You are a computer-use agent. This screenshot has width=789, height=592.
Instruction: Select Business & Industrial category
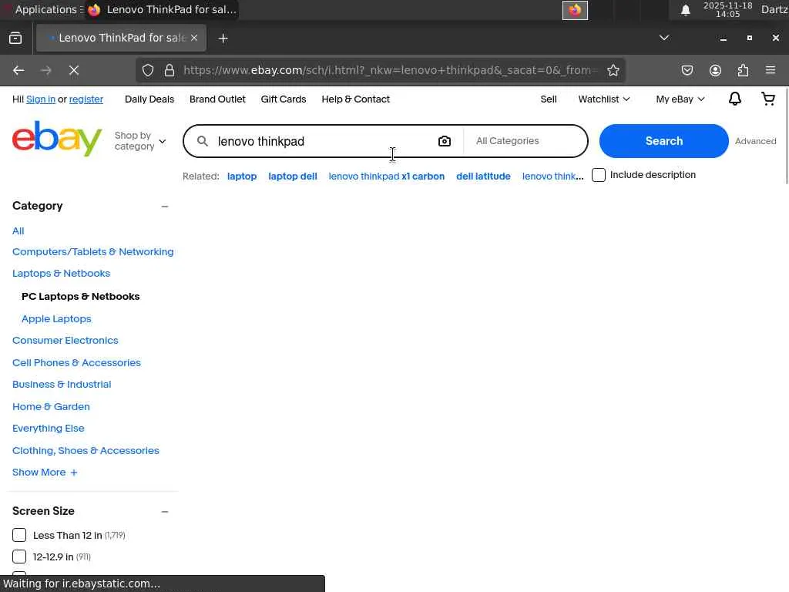tap(62, 385)
